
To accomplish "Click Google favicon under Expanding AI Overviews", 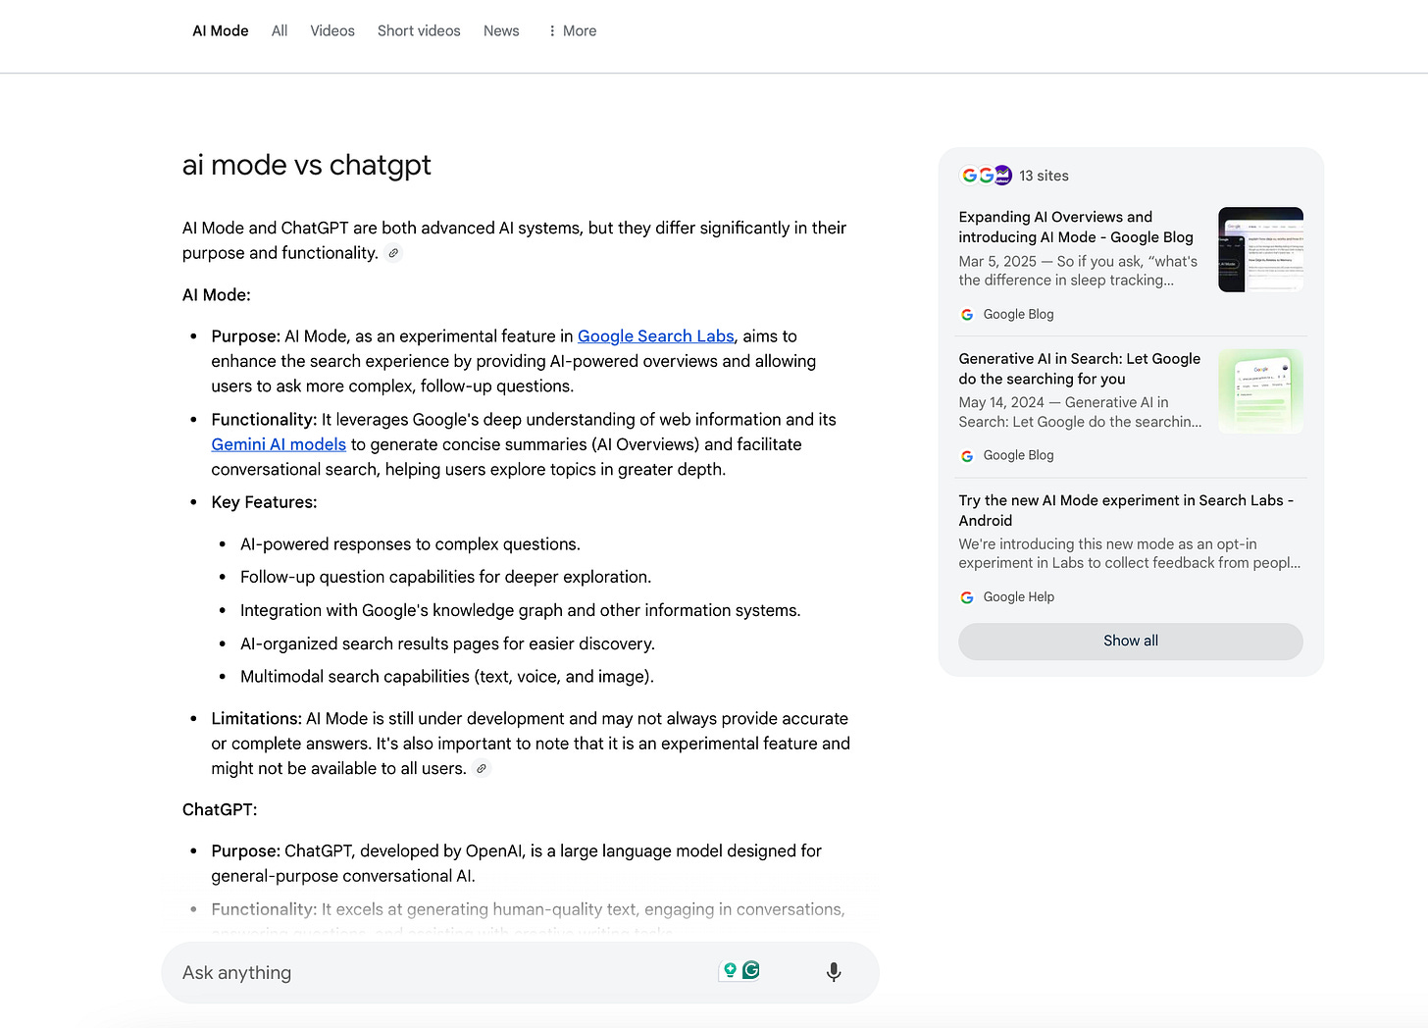I will click(x=967, y=315).
